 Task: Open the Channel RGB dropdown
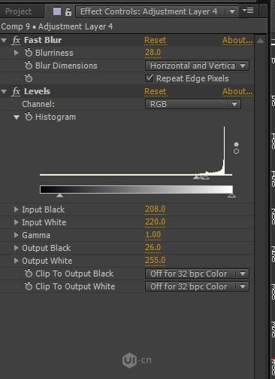coord(193,104)
